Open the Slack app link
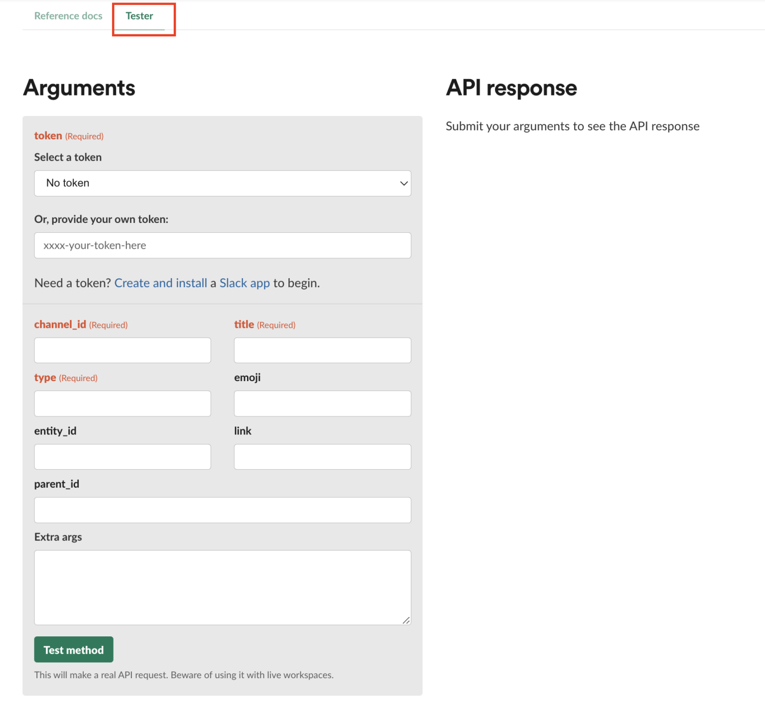Screen dimensions: 765x711 (x=245, y=283)
